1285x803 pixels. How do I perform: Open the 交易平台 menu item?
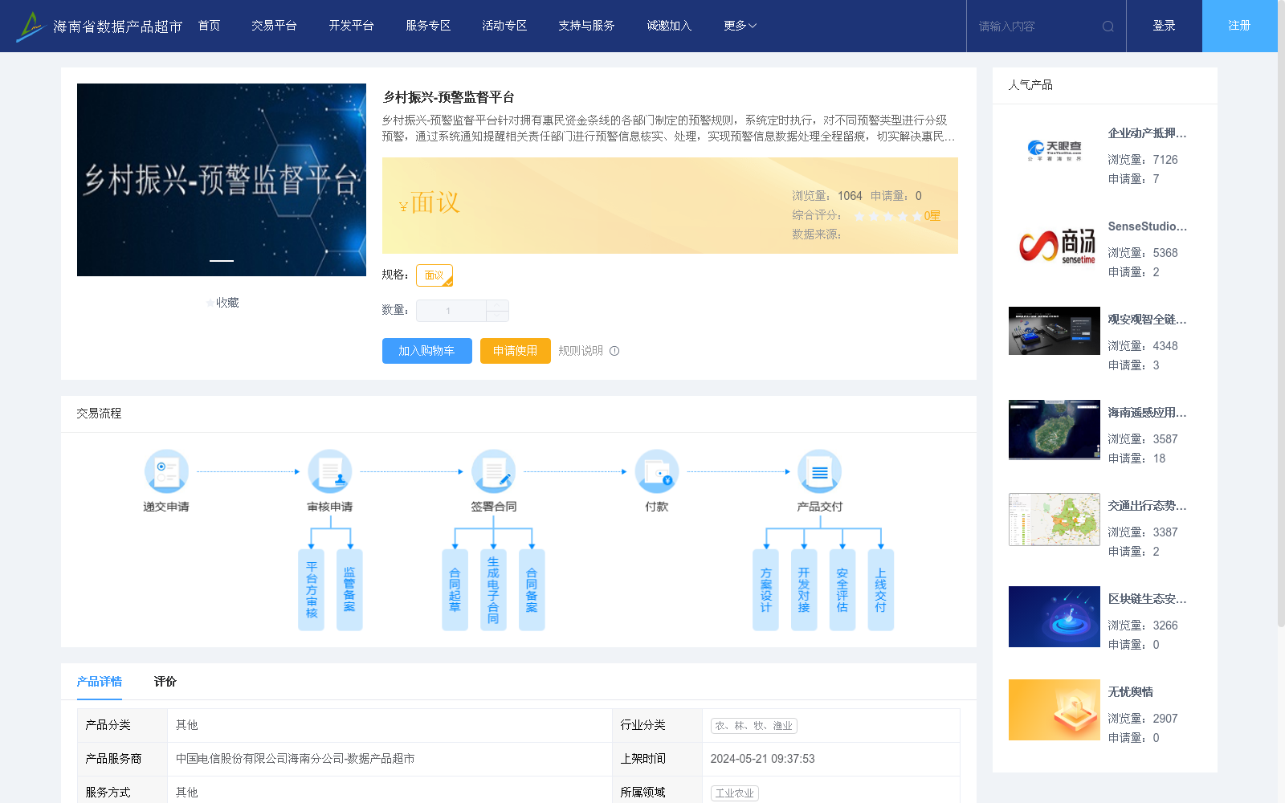point(274,26)
